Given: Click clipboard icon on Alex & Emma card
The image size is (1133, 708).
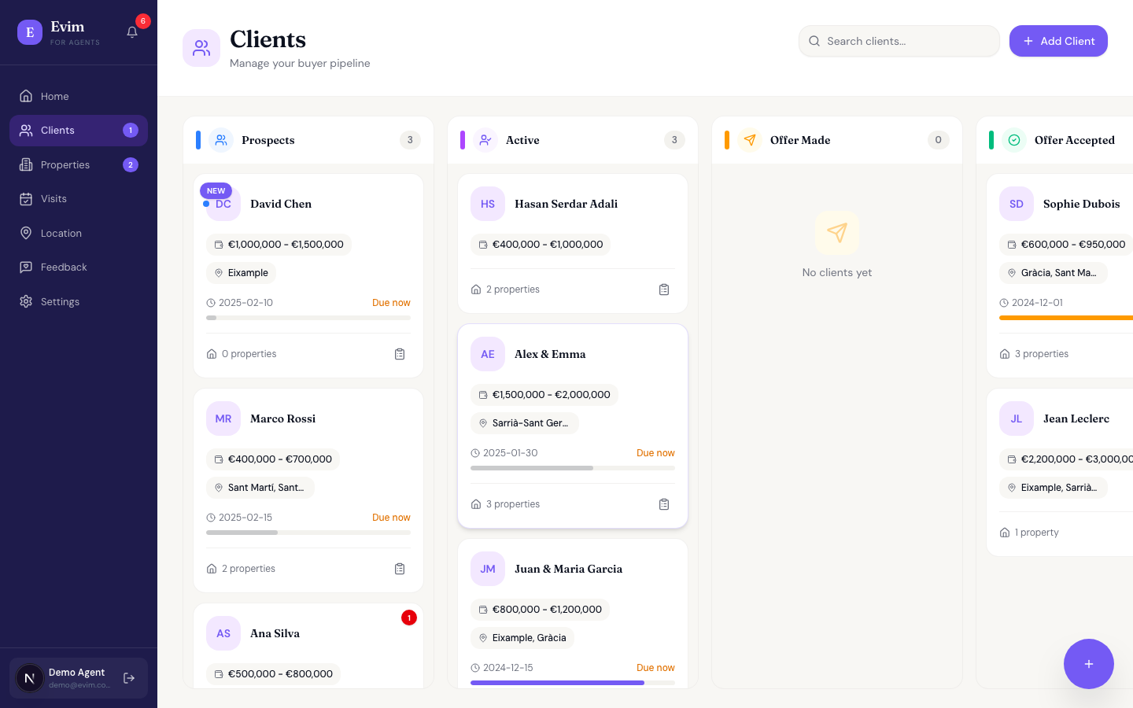Looking at the screenshot, I should coord(664,504).
